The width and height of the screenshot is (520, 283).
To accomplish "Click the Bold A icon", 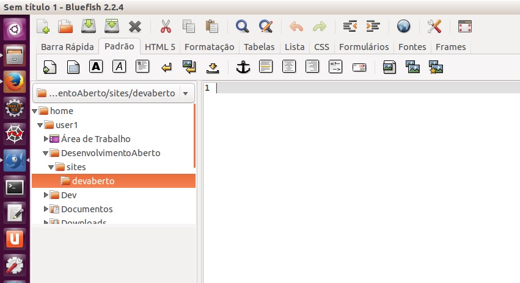I will click(95, 67).
